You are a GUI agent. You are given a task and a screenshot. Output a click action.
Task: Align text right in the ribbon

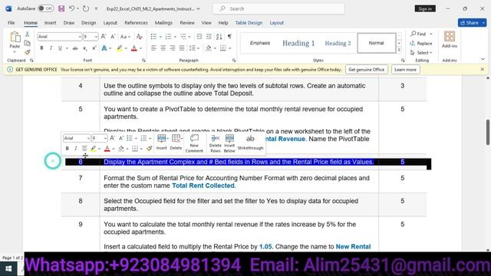pos(173,48)
